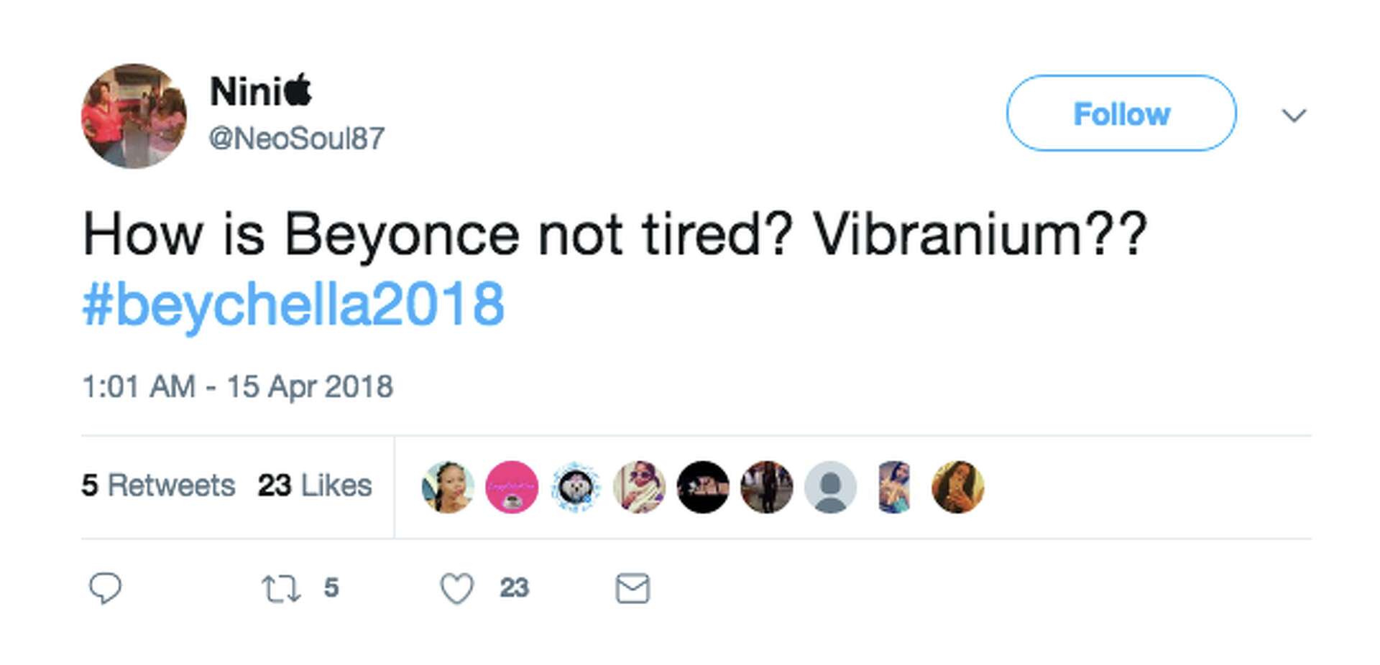Click the black circle liker avatar
Image resolution: width=1380 pixels, height=665 pixels.
(x=703, y=487)
